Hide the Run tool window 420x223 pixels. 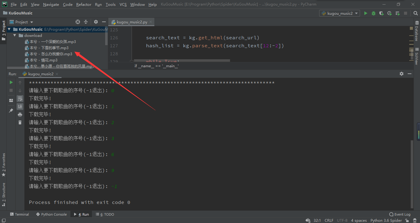click(x=410, y=74)
